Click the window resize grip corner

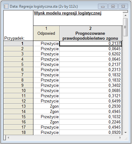(126, 138)
